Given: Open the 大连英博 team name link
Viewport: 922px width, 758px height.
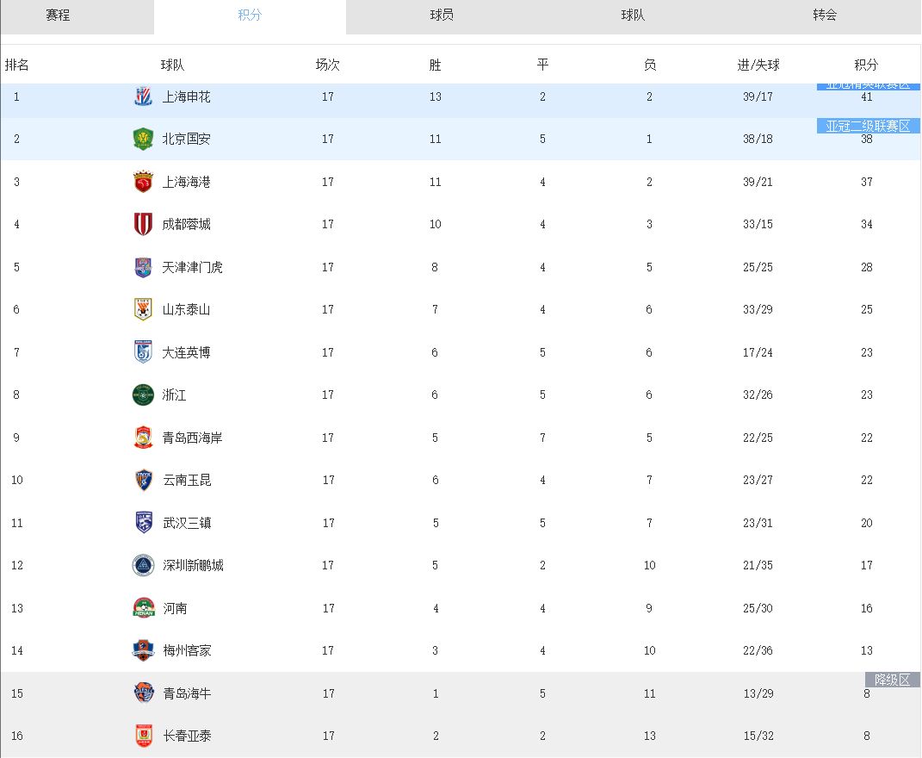Looking at the screenshot, I should click(x=187, y=352).
